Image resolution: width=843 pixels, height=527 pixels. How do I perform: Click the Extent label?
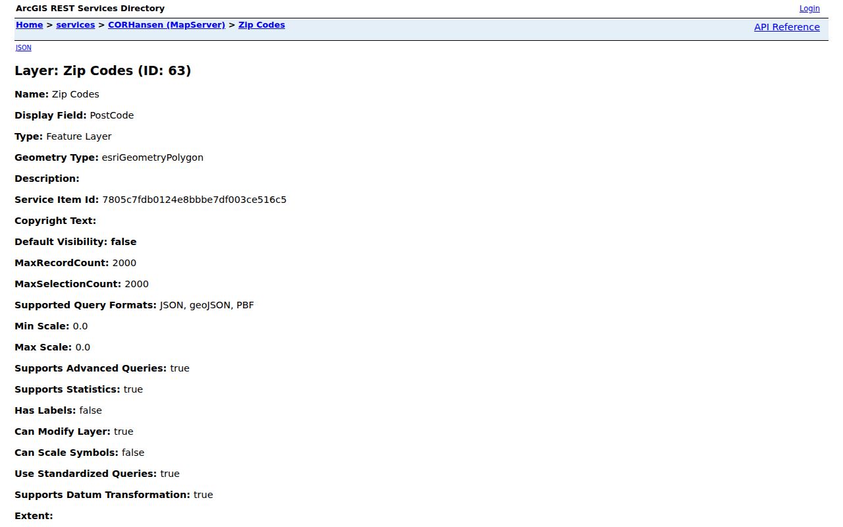34,516
